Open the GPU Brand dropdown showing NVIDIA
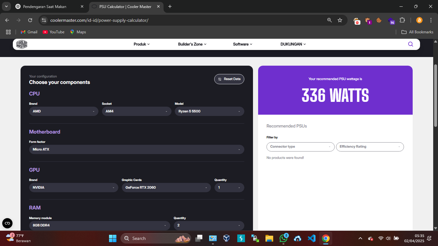 (74, 188)
